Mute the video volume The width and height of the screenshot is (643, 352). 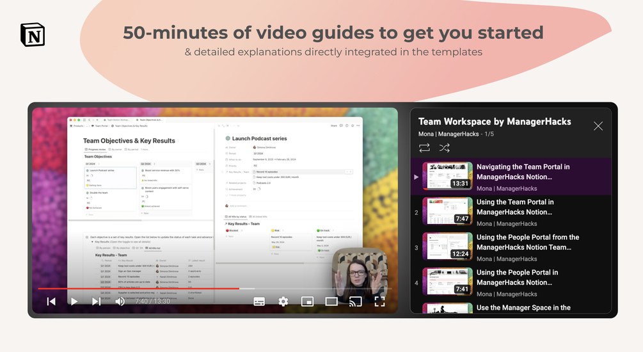(x=120, y=301)
